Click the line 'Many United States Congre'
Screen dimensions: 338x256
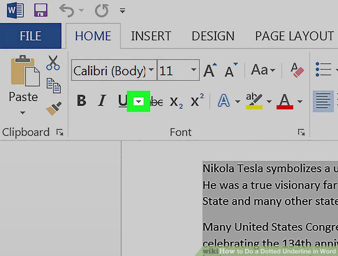(x=270, y=227)
